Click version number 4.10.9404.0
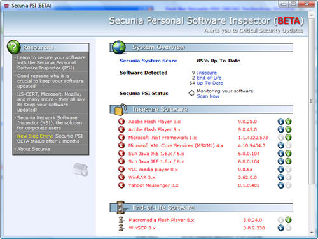The width and height of the screenshot is (318, 239). (x=252, y=145)
